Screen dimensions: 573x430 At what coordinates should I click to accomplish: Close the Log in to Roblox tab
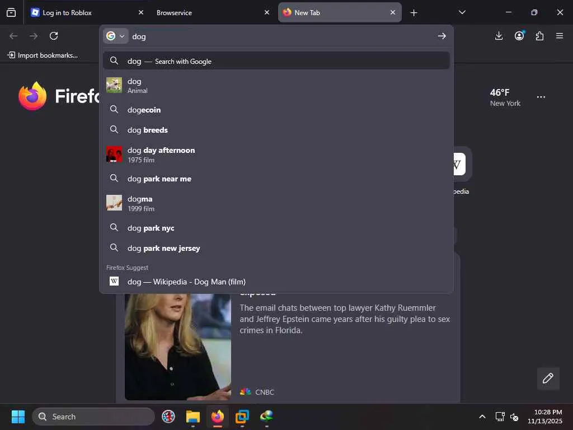tap(140, 12)
